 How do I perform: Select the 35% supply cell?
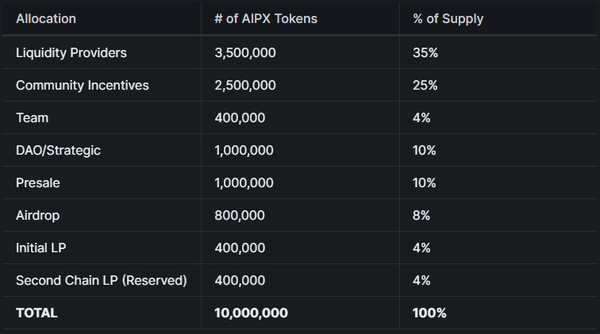pyautogui.click(x=425, y=53)
